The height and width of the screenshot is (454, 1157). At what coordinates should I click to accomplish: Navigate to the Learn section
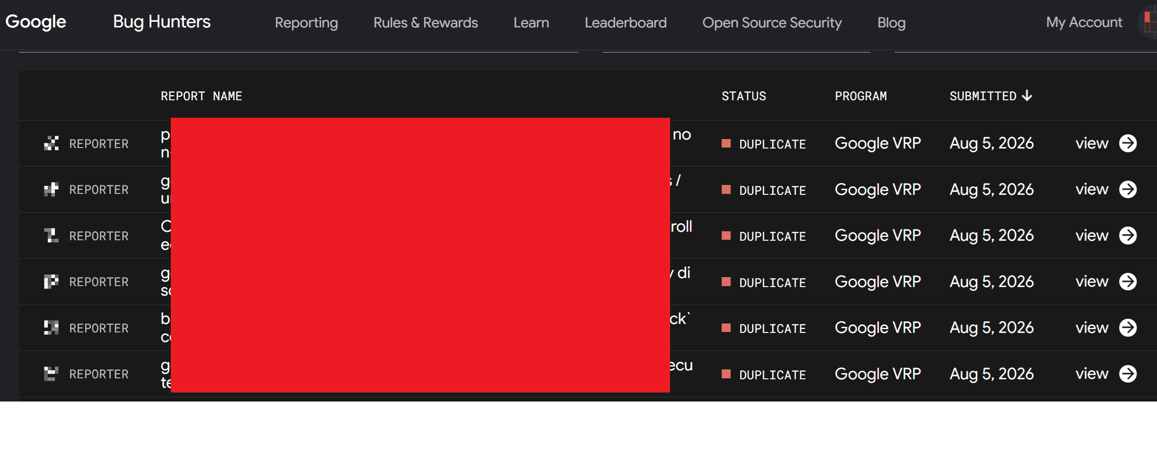[x=531, y=23]
